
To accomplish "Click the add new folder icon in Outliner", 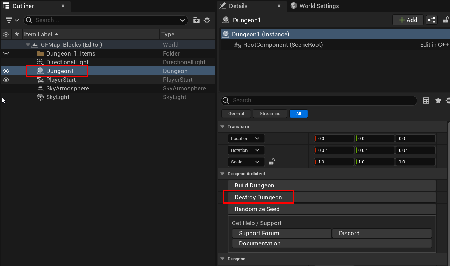I will 197,20.
